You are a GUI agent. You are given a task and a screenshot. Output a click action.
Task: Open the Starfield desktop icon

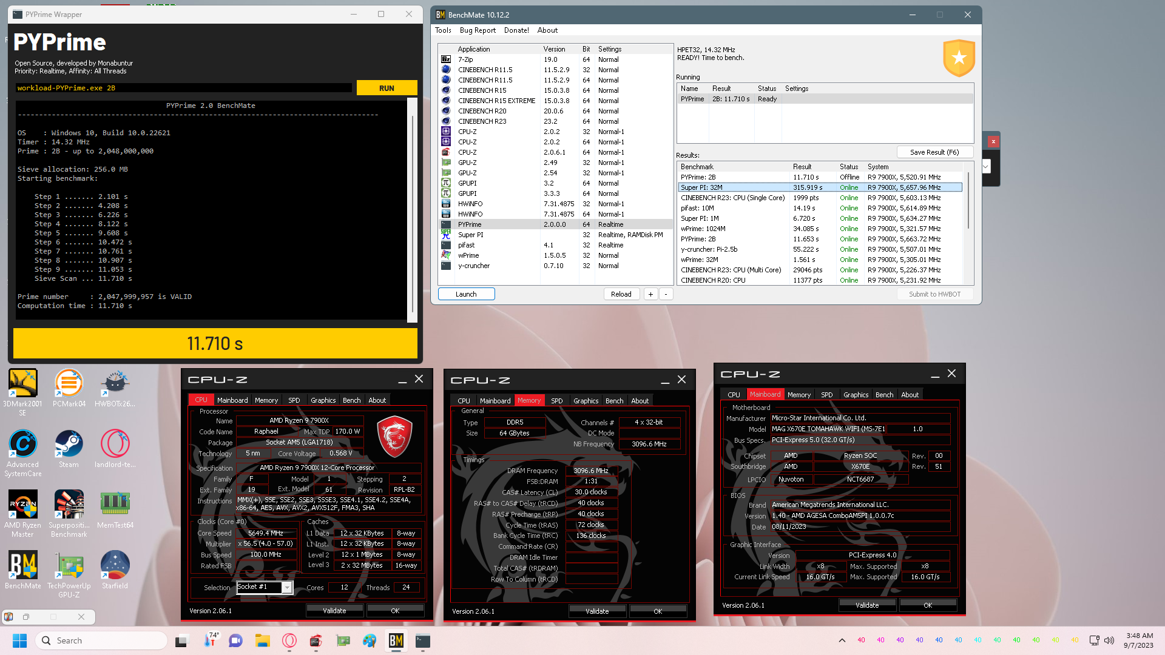(115, 570)
